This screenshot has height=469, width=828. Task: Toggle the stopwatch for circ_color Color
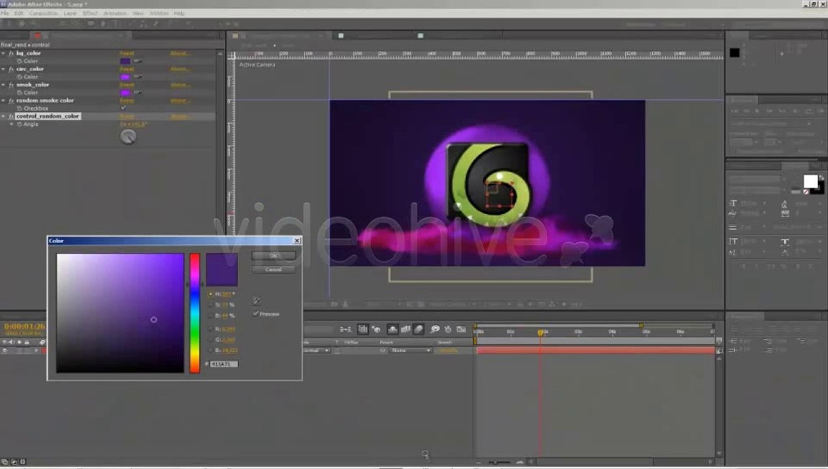pos(20,77)
